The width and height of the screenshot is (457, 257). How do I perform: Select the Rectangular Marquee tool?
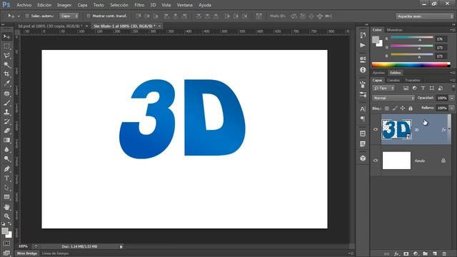click(x=6, y=46)
